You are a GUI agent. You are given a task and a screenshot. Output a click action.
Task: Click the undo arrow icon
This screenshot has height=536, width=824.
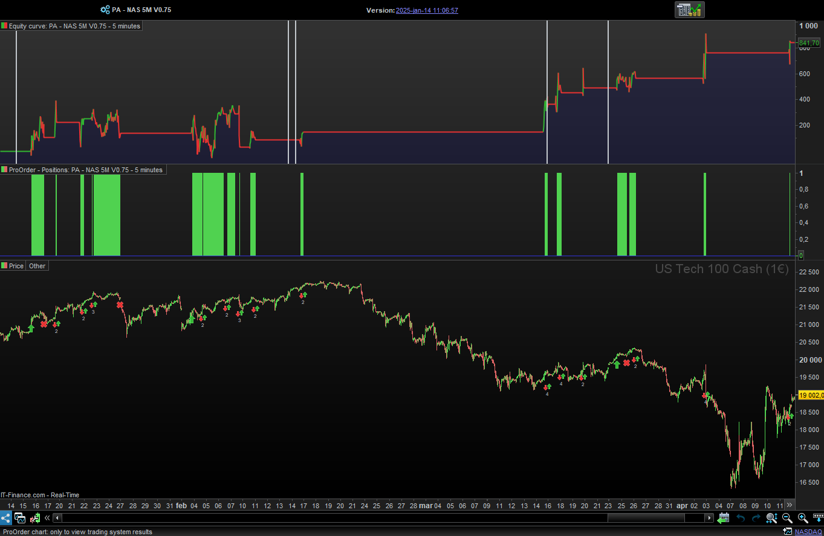click(740, 518)
